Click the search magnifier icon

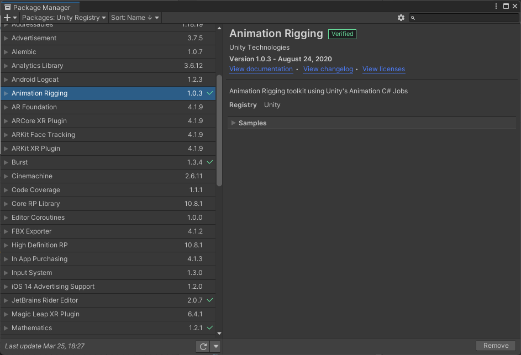[413, 18]
